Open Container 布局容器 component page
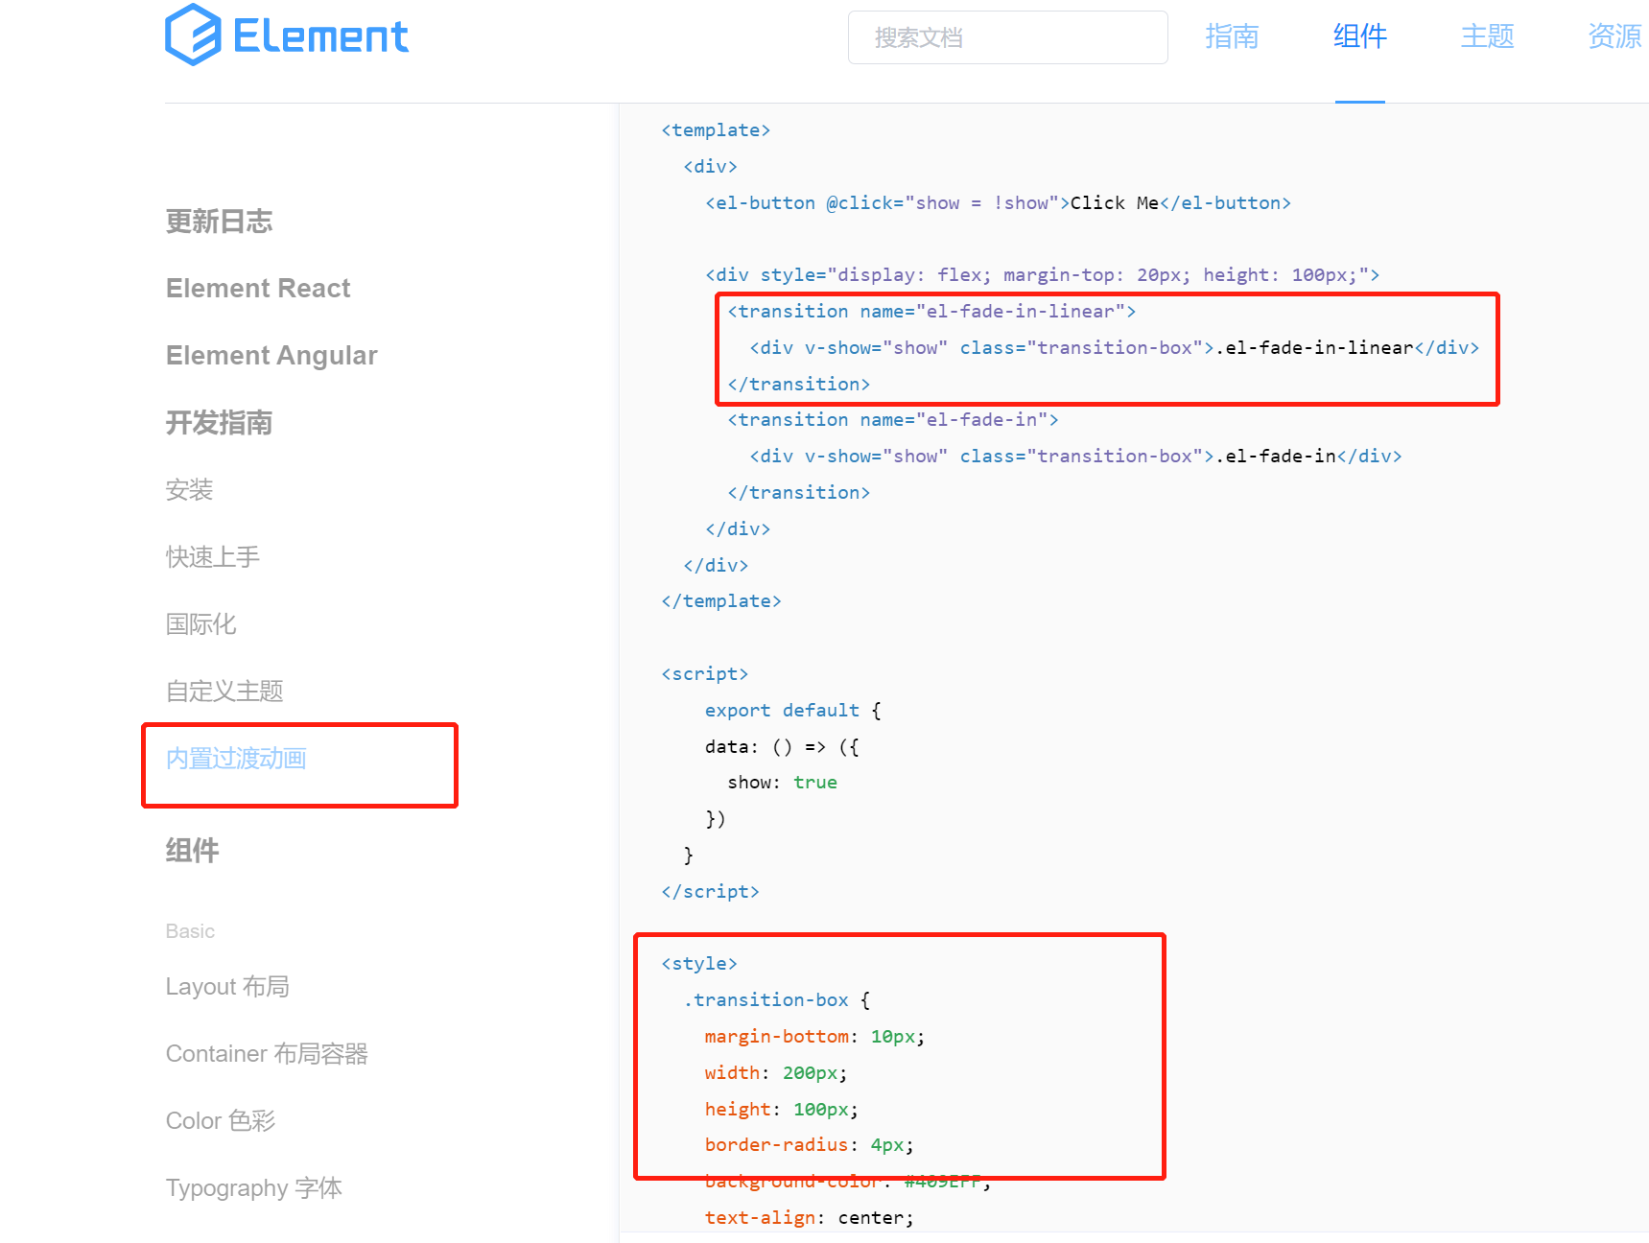 tap(267, 1054)
